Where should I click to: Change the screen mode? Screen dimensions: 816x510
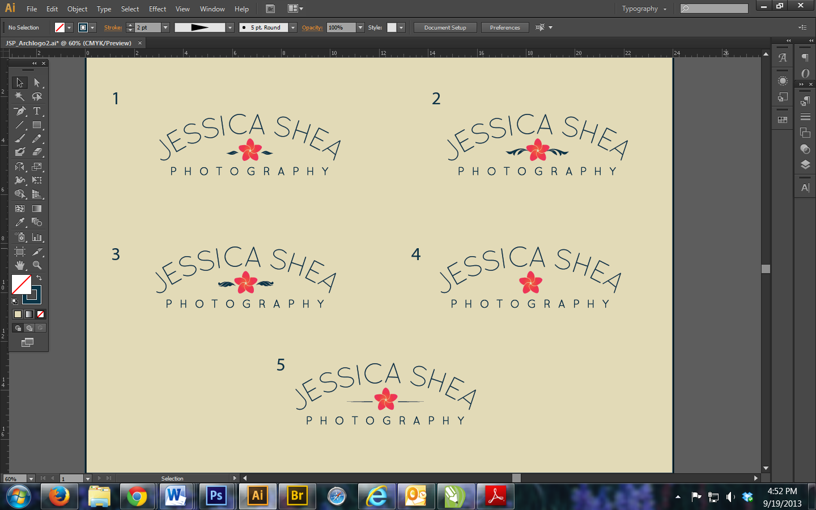pyautogui.click(x=27, y=342)
